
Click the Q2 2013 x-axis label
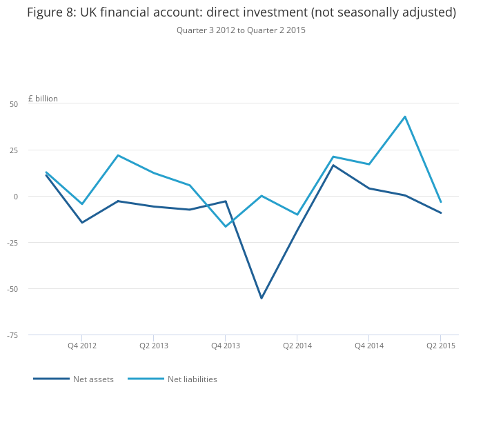pyautogui.click(x=154, y=346)
